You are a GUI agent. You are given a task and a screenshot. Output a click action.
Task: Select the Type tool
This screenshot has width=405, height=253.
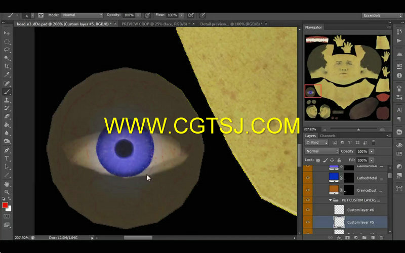[x=7, y=158]
